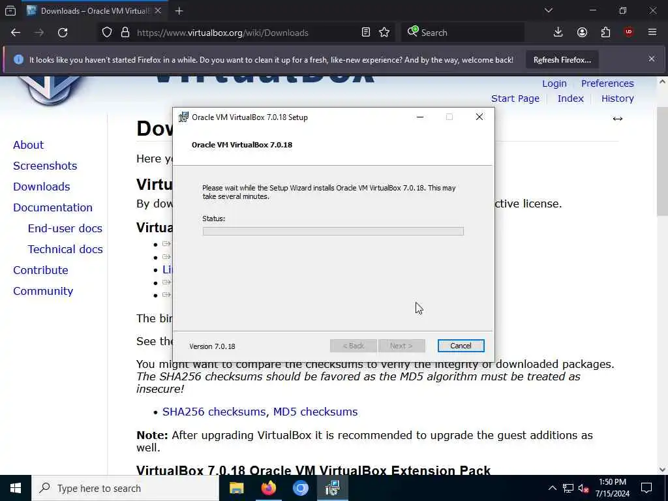The height and width of the screenshot is (501, 668).
Task: Click the Login link
Action: [x=554, y=83]
